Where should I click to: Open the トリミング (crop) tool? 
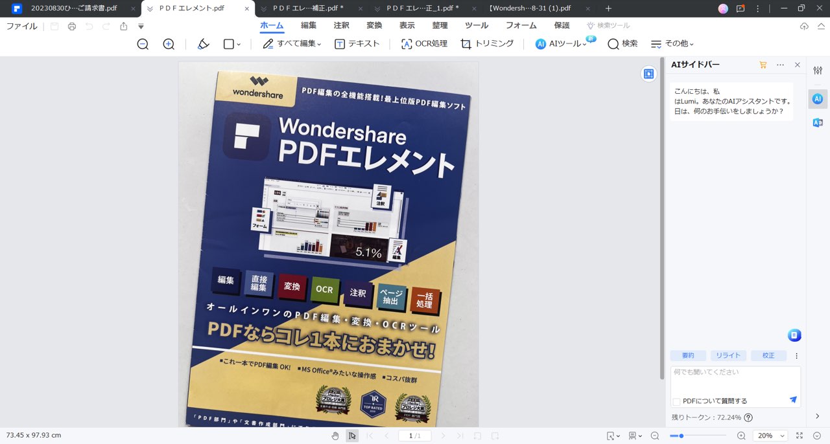point(487,43)
